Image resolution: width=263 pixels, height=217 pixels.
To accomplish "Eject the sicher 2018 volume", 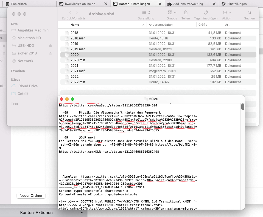I will point(50,53).
